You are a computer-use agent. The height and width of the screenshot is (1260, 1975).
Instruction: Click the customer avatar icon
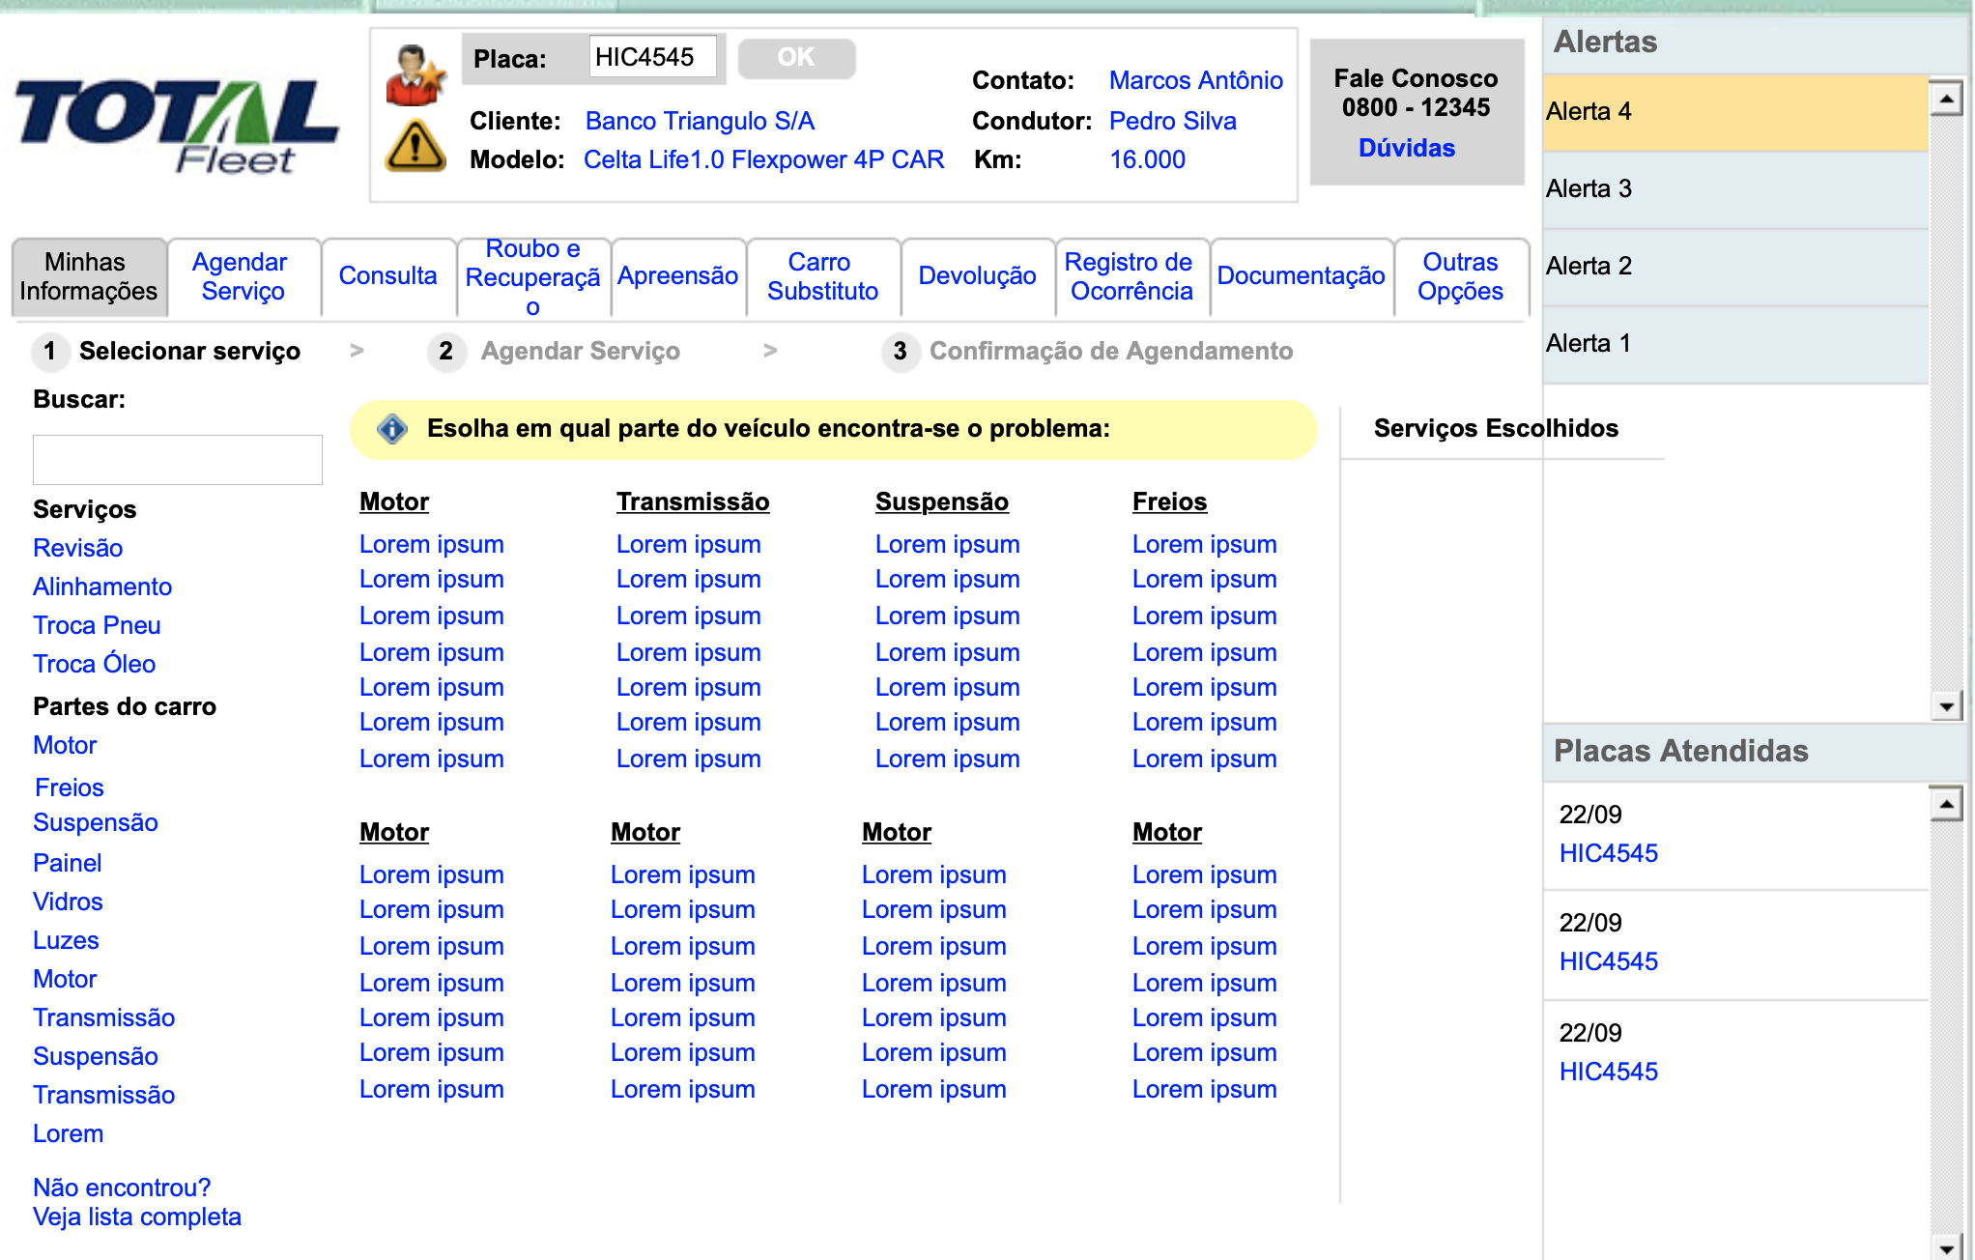click(415, 75)
